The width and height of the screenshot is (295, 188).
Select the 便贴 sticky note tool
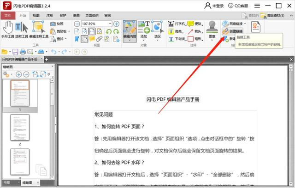pos(195,24)
